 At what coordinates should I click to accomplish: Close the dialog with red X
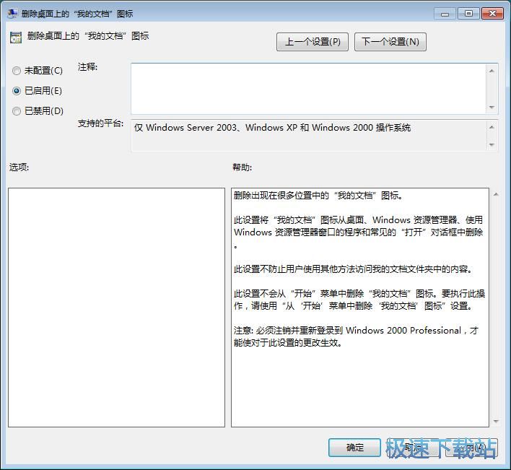[x=492, y=14]
